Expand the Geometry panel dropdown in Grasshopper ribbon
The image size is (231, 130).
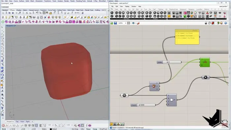tap(144, 19)
